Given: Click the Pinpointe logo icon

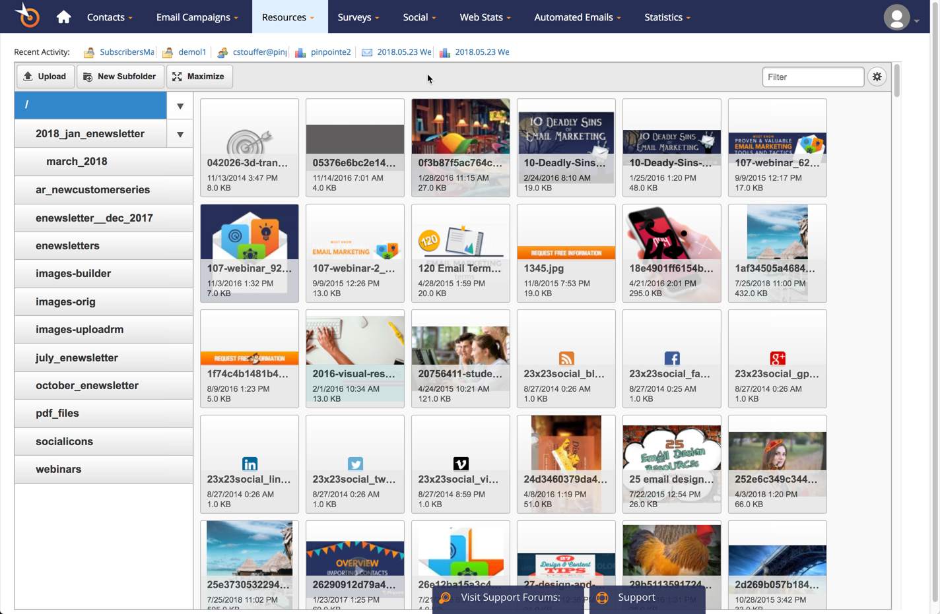Looking at the screenshot, I should (x=28, y=16).
